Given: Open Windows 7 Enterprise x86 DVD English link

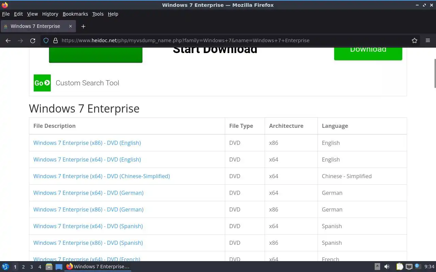Looking at the screenshot, I should [x=87, y=143].
